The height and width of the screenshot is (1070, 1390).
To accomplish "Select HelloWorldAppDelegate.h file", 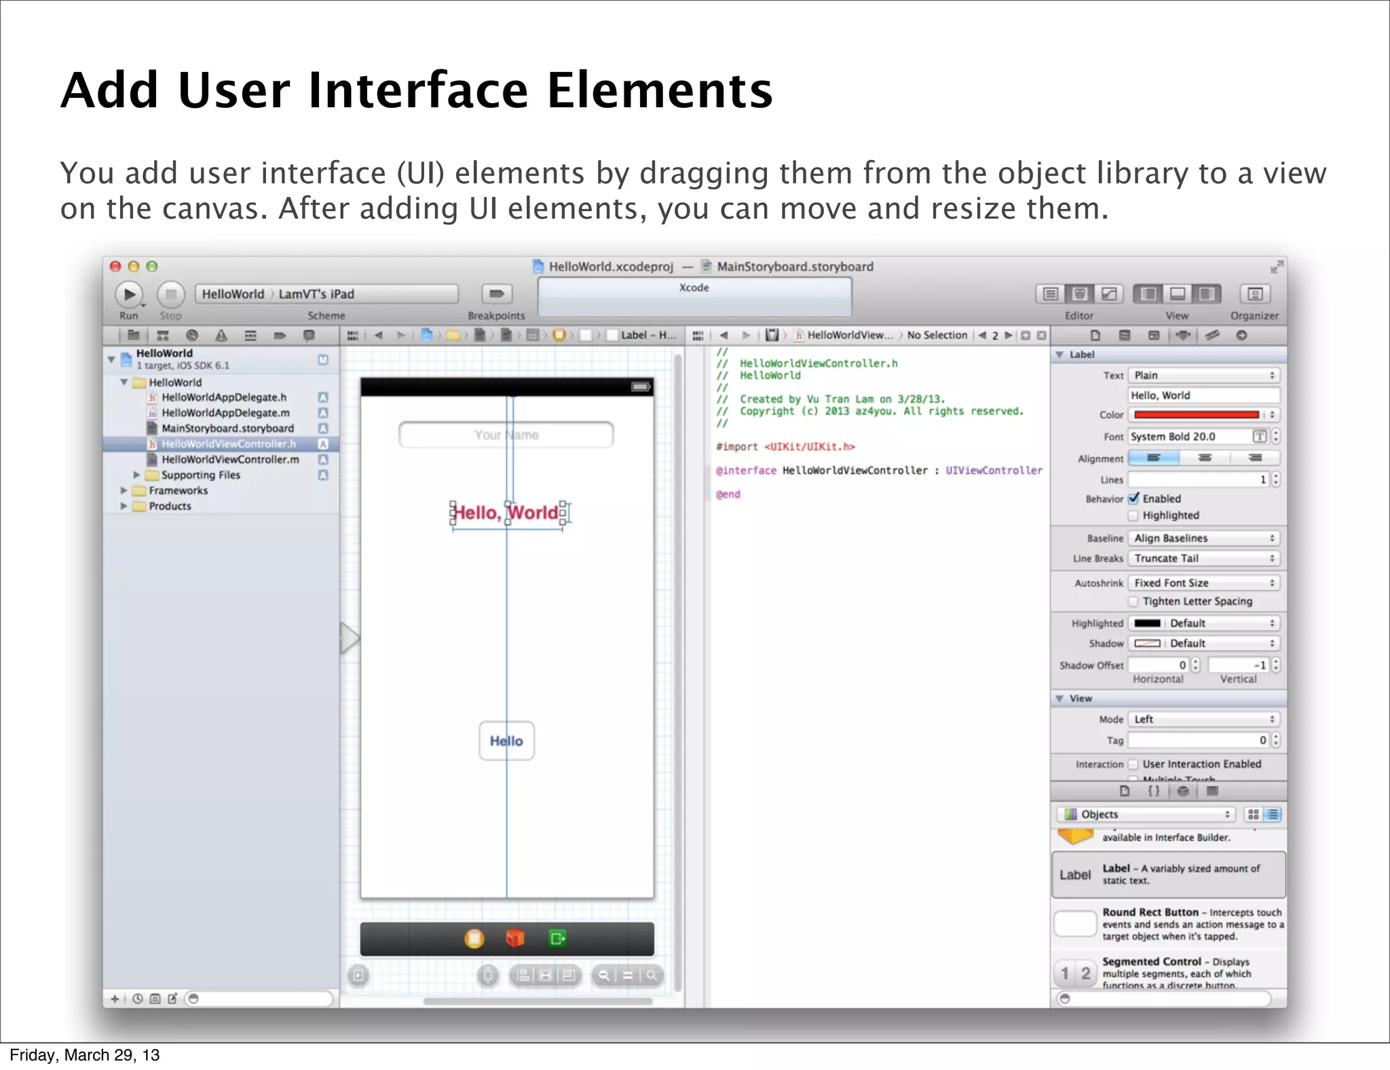I will coord(224,397).
